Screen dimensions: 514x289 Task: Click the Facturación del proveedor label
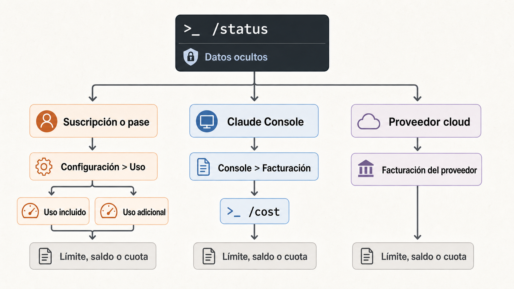point(429,170)
